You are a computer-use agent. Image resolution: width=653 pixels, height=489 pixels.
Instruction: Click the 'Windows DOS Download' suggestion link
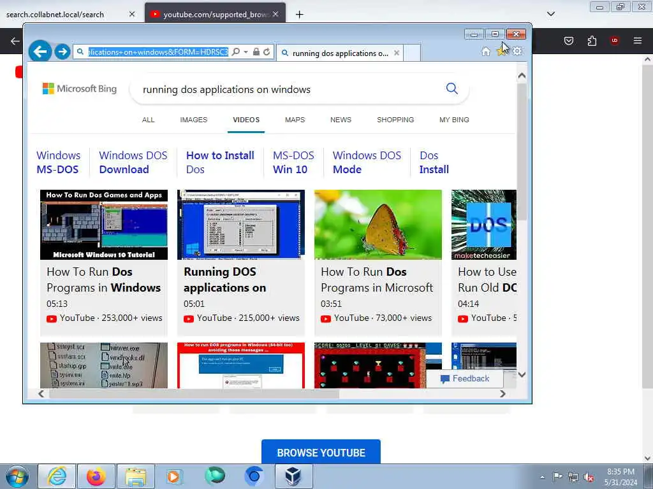pyautogui.click(x=133, y=162)
